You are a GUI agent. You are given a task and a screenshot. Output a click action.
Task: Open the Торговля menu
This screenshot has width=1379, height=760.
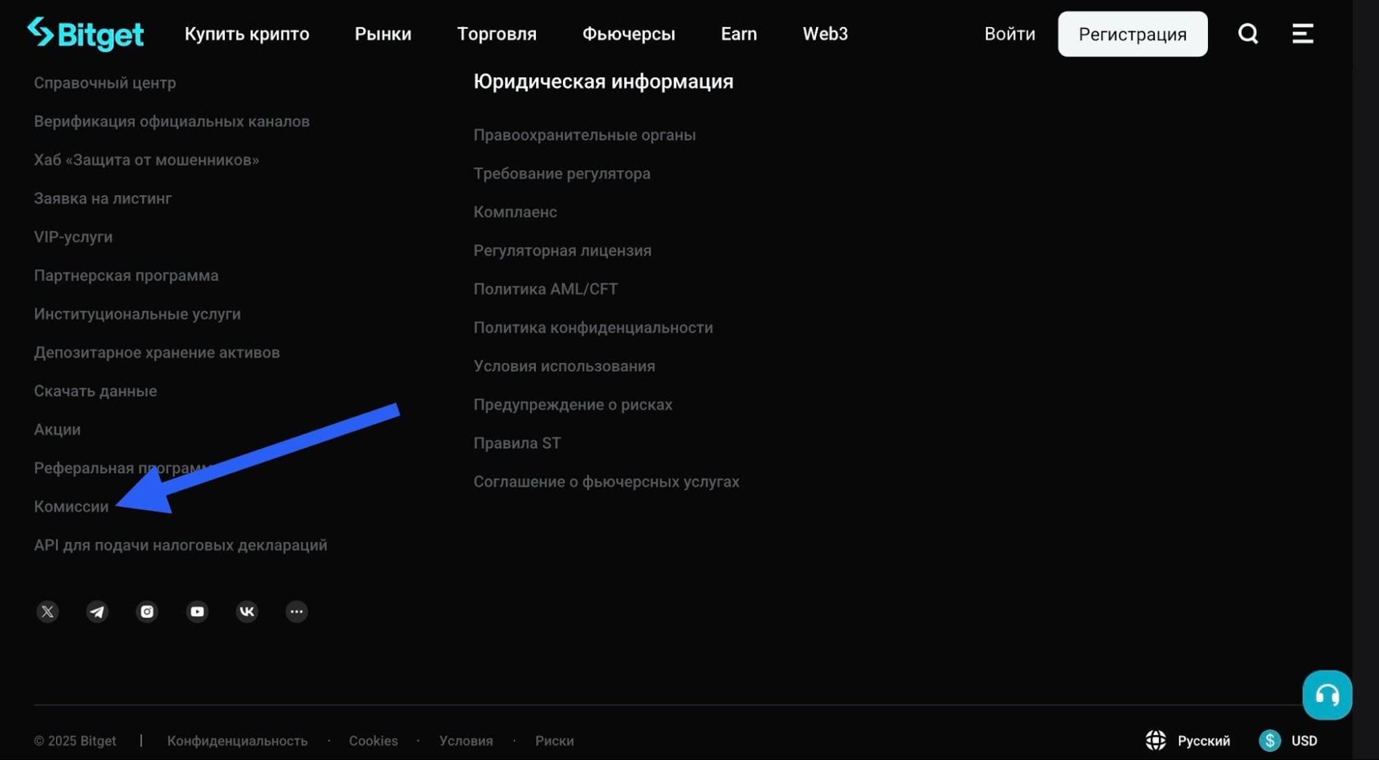pos(497,34)
